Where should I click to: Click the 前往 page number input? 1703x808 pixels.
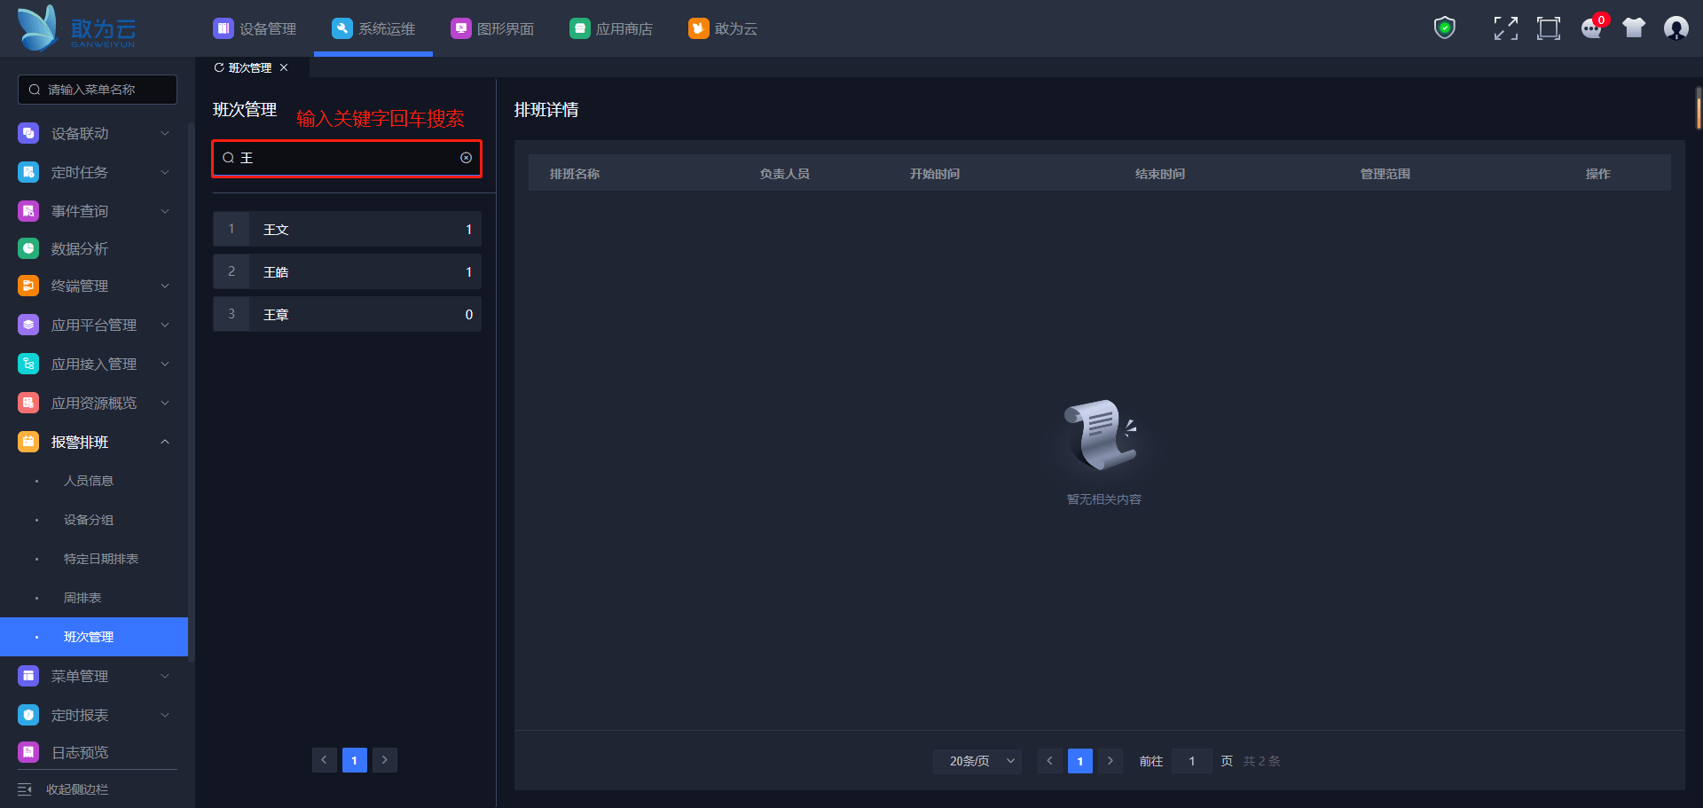1192,761
